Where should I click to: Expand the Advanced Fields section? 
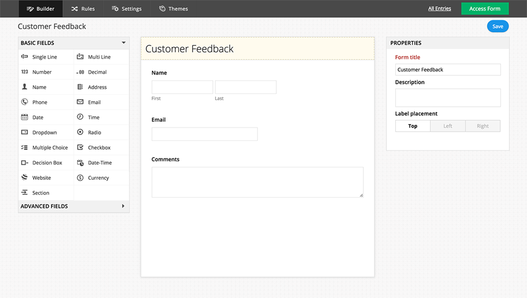tap(123, 206)
